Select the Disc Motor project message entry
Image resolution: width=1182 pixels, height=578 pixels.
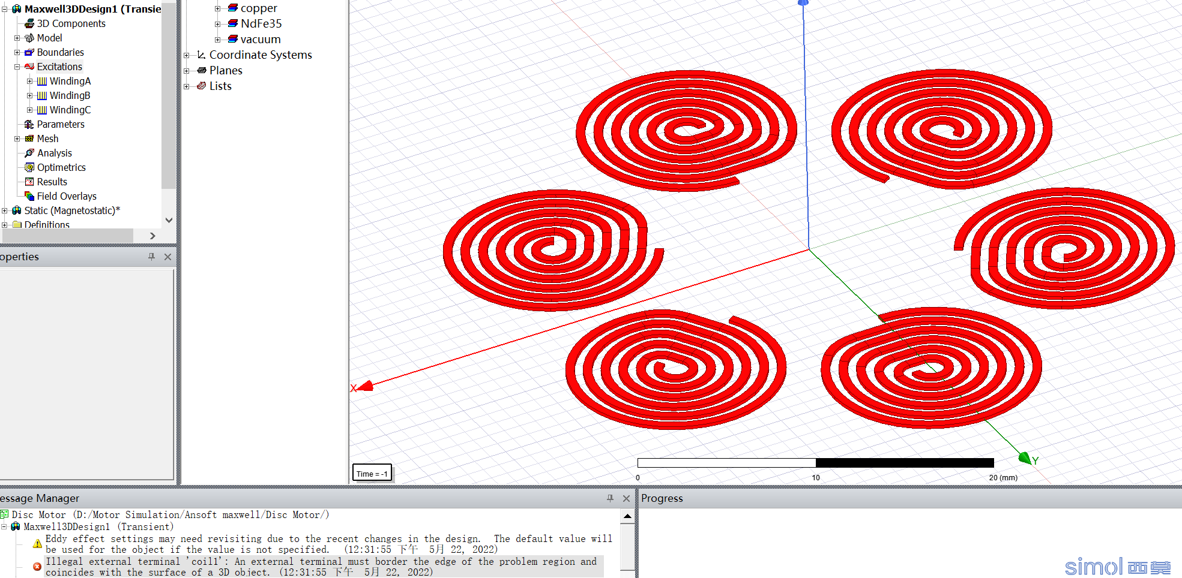click(170, 514)
